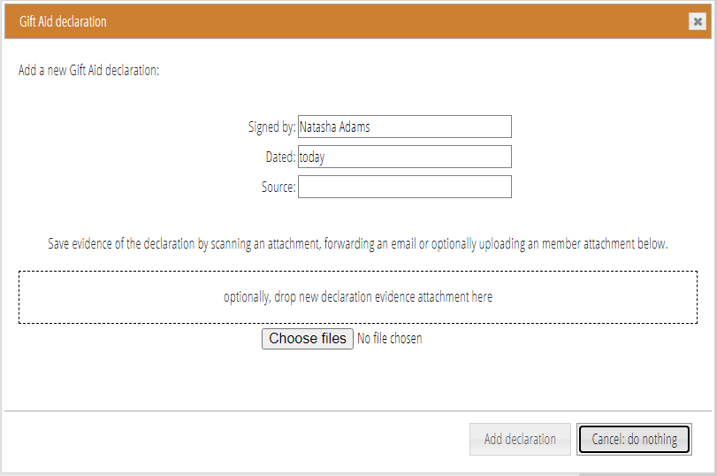Select the Dated input box
Viewport: 717px width, 476px height.
click(x=405, y=157)
